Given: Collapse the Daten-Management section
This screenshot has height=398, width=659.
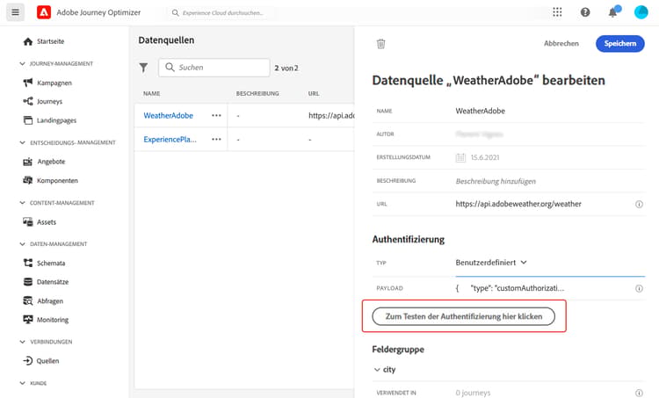Looking at the screenshot, I should pos(22,243).
